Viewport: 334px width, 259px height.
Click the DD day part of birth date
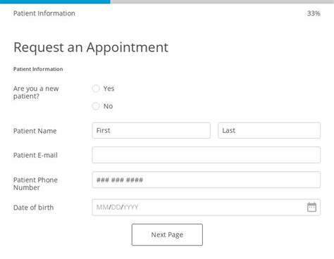click(x=116, y=207)
